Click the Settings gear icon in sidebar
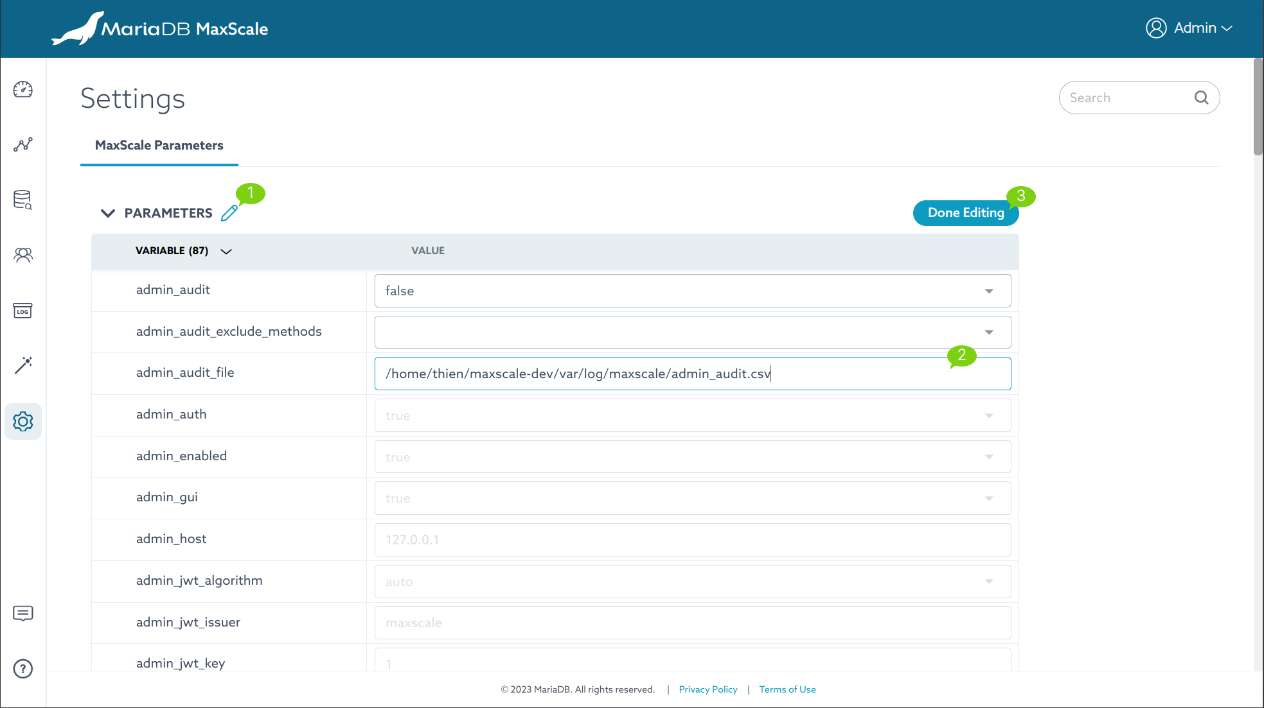The image size is (1264, 708). click(23, 421)
